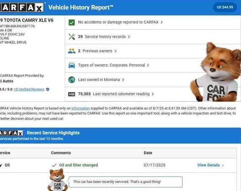Click the CARFAX logo in the header

pos(22,7)
